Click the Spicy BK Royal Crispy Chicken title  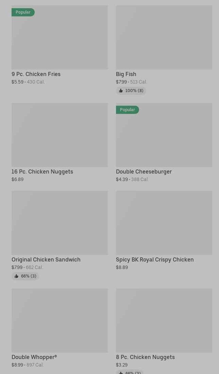(155, 259)
